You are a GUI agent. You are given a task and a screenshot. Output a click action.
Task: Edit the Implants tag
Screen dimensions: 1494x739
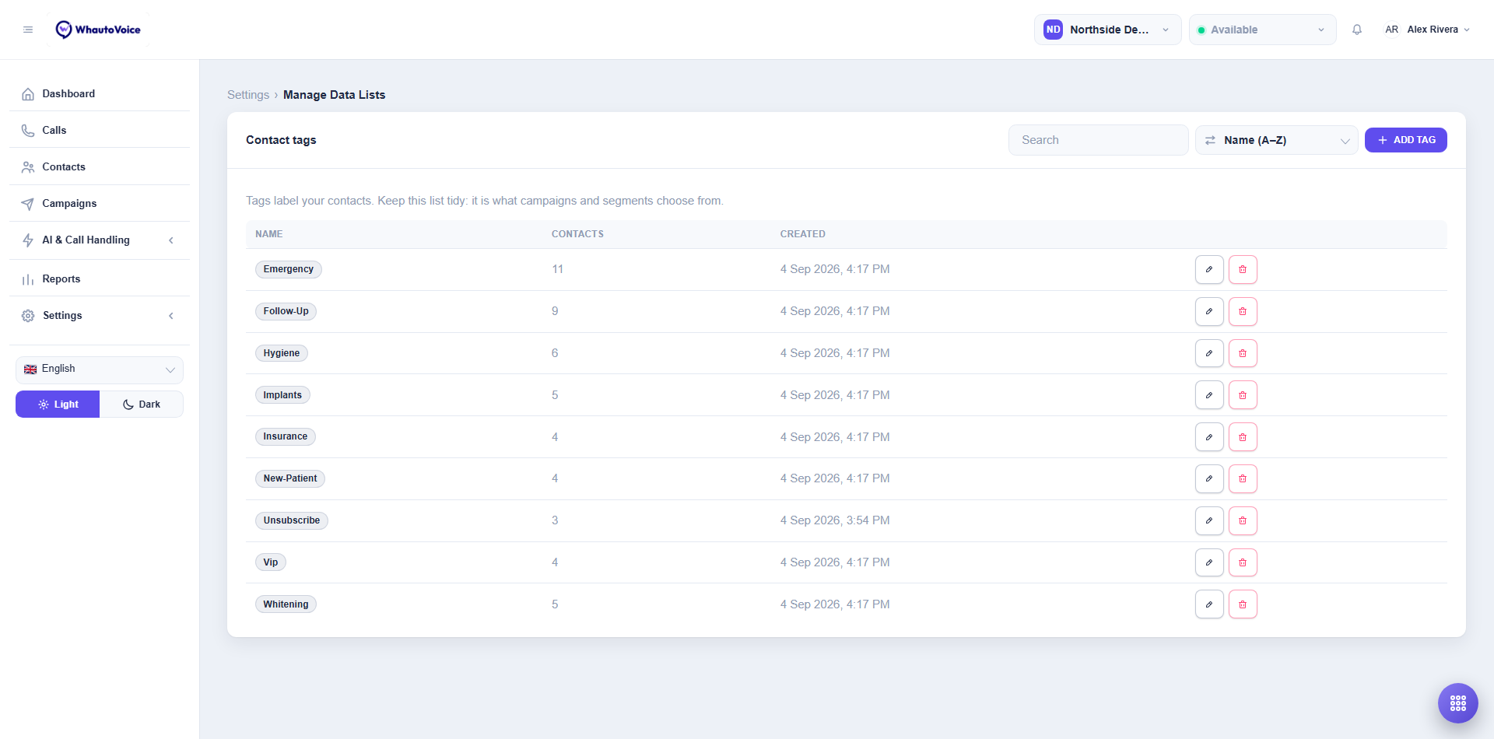(x=1209, y=395)
